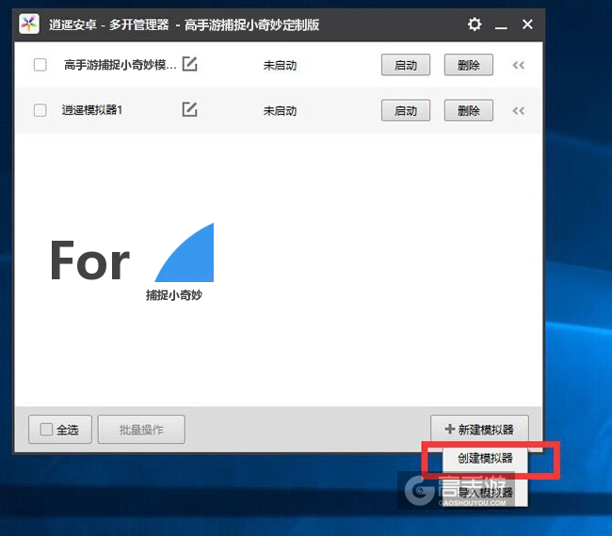Click the 逍遥安卓 app logo icon
This screenshot has height=536, width=612.
point(29,24)
